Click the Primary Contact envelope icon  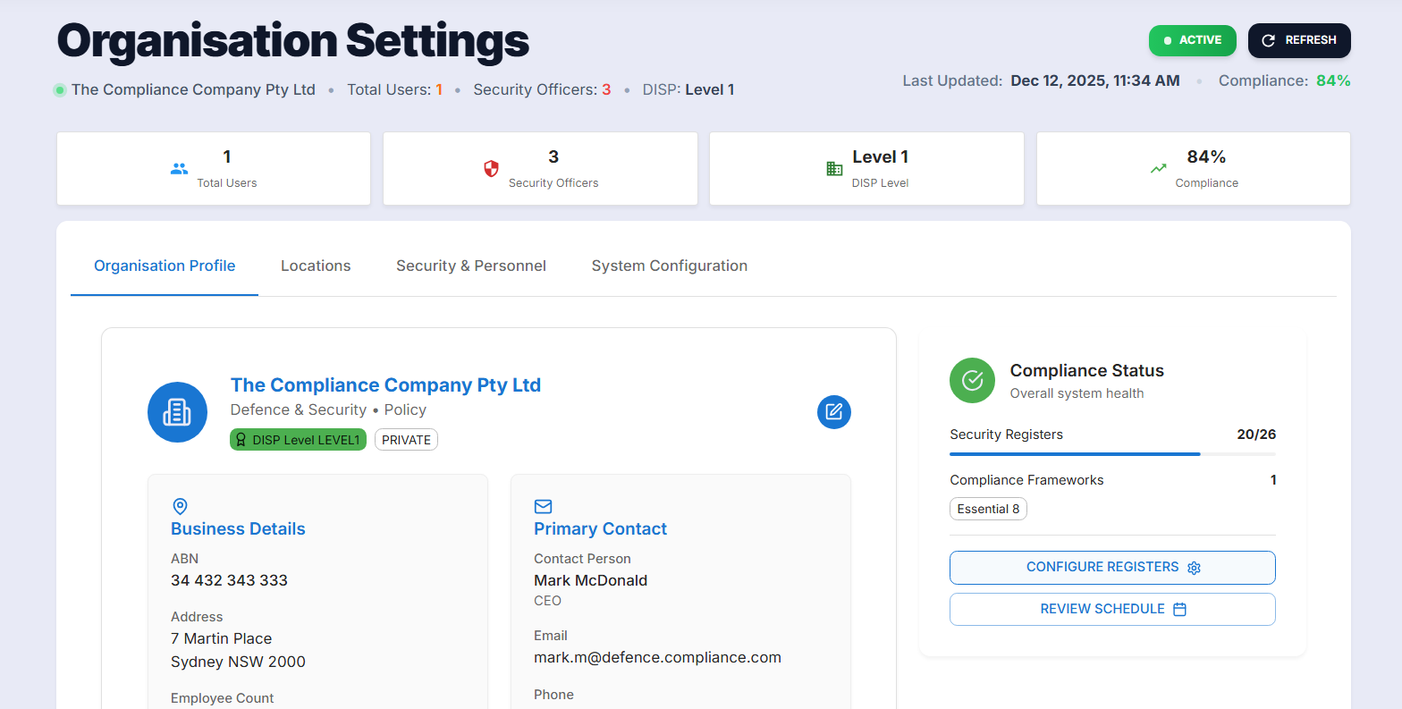543,506
